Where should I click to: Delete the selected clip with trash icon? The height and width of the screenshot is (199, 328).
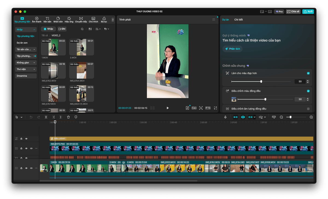tap(68, 117)
